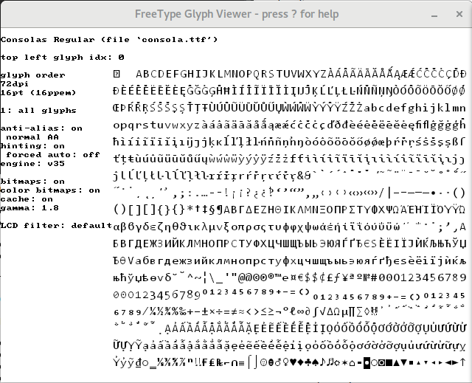
Task: Click the 'glyph order' label
Action: click(x=32, y=75)
